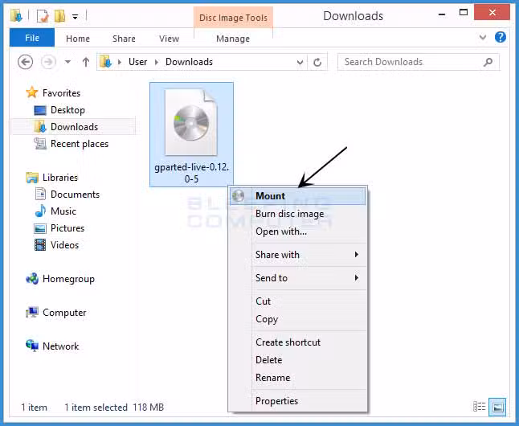Open Recent places in Favorites
Viewport: 519px width, 426px height.
tap(79, 144)
